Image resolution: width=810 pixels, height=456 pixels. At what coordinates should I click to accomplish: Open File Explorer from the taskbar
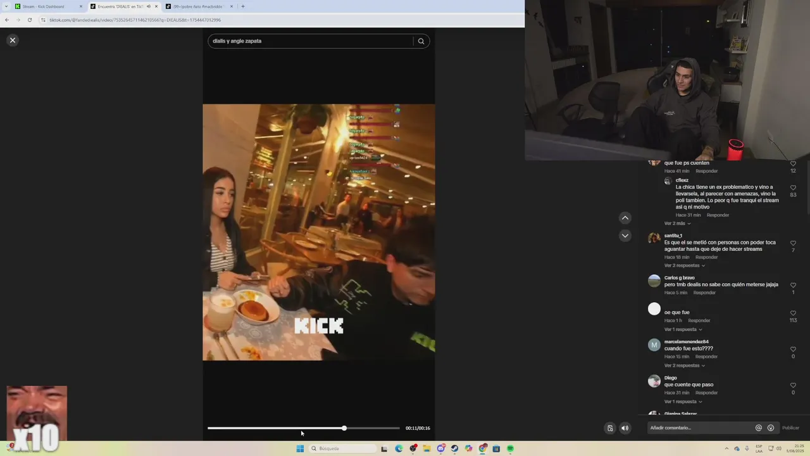coord(427,448)
